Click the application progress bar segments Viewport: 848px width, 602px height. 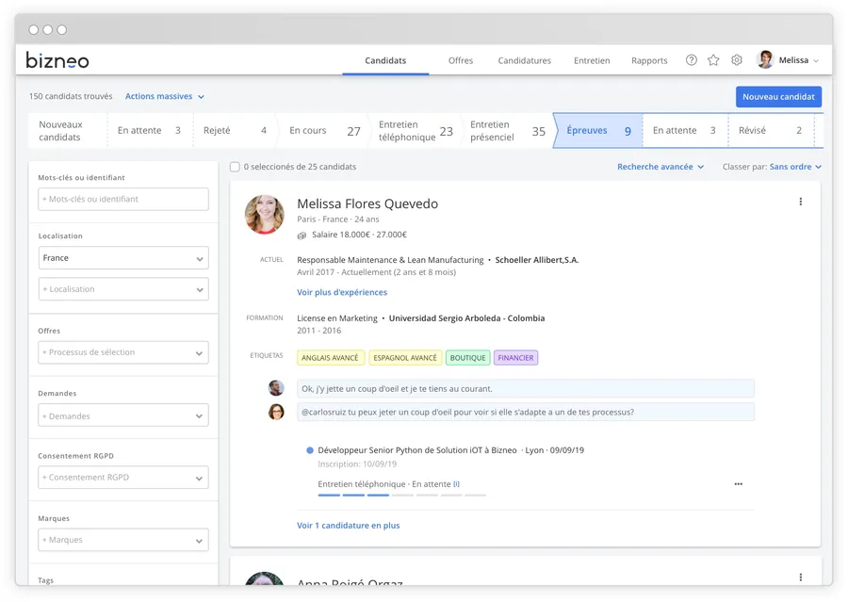coord(401,495)
